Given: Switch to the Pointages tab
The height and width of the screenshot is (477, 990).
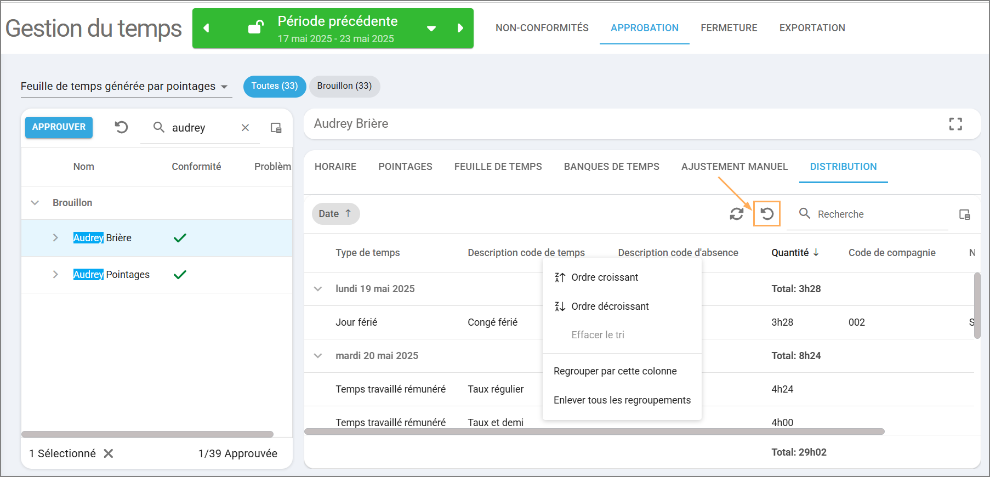Looking at the screenshot, I should pyautogui.click(x=405, y=167).
